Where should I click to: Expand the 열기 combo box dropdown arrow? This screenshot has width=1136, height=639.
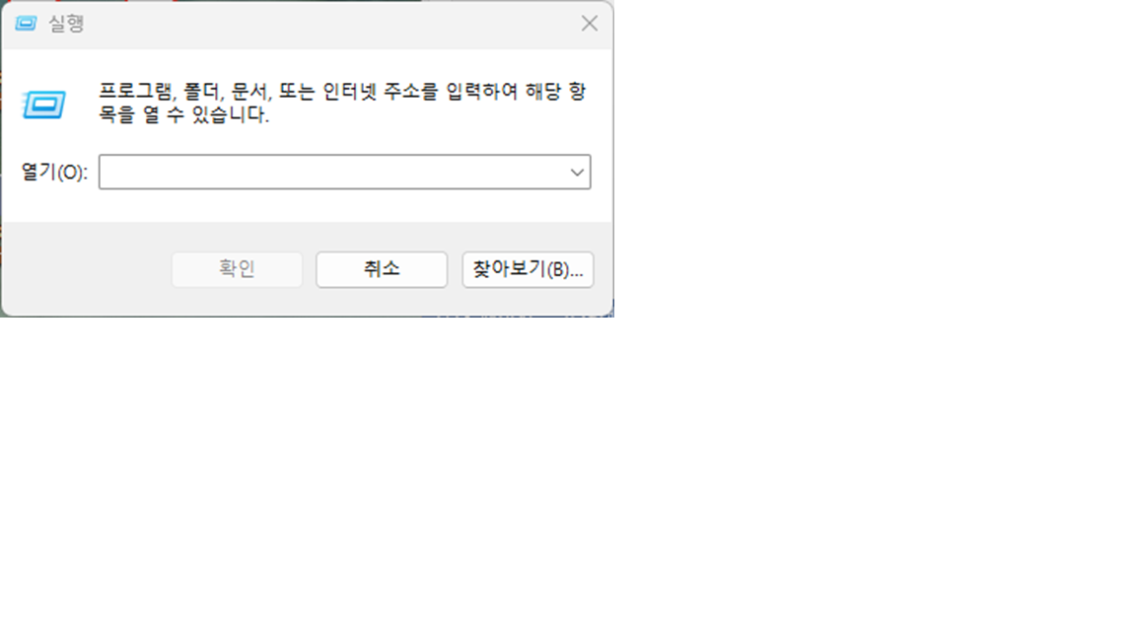[577, 173]
